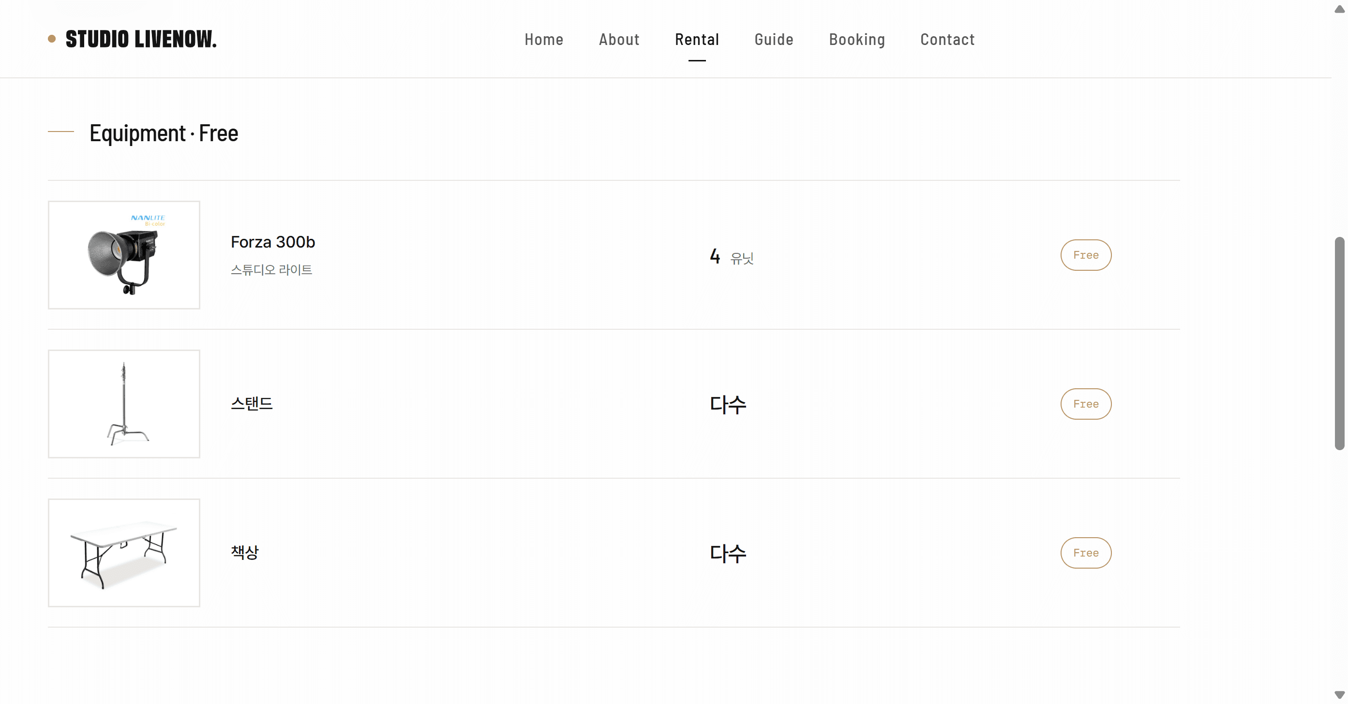The height and width of the screenshot is (704, 1348).
Task: Click the Free badge for Forza 300b
Action: pos(1086,255)
